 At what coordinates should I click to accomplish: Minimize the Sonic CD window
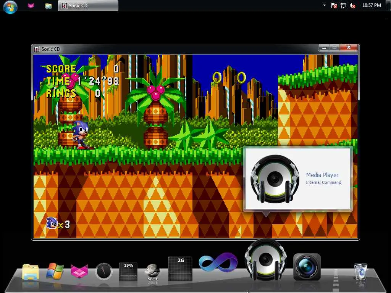click(x=324, y=47)
